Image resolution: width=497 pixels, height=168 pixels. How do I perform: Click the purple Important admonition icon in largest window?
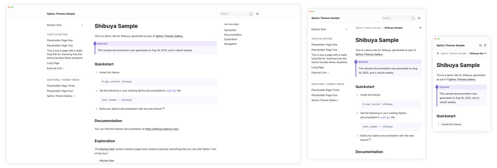(95, 44)
